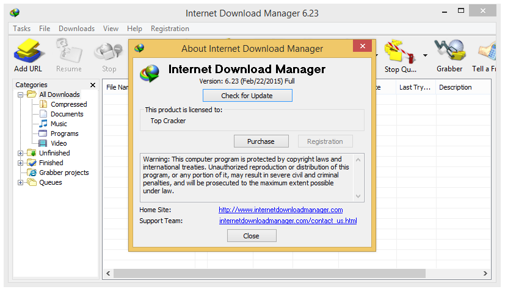Click the disabled Registration button
The height and width of the screenshot is (292, 505).
coord(325,141)
